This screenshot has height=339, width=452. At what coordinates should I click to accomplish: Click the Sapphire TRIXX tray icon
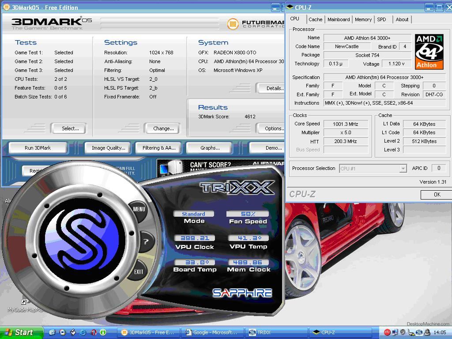pos(419,332)
